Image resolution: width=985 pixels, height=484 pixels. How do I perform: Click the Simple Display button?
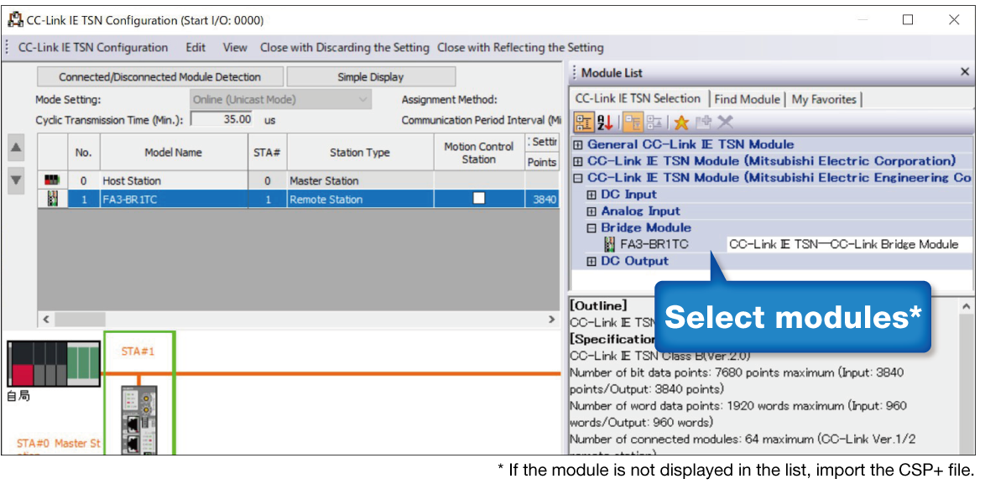(x=371, y=77)
